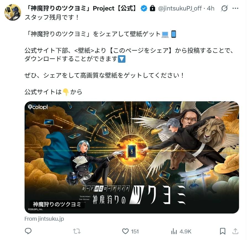Click the blue verified badge
Screen dimensions: 247x240
144,8
